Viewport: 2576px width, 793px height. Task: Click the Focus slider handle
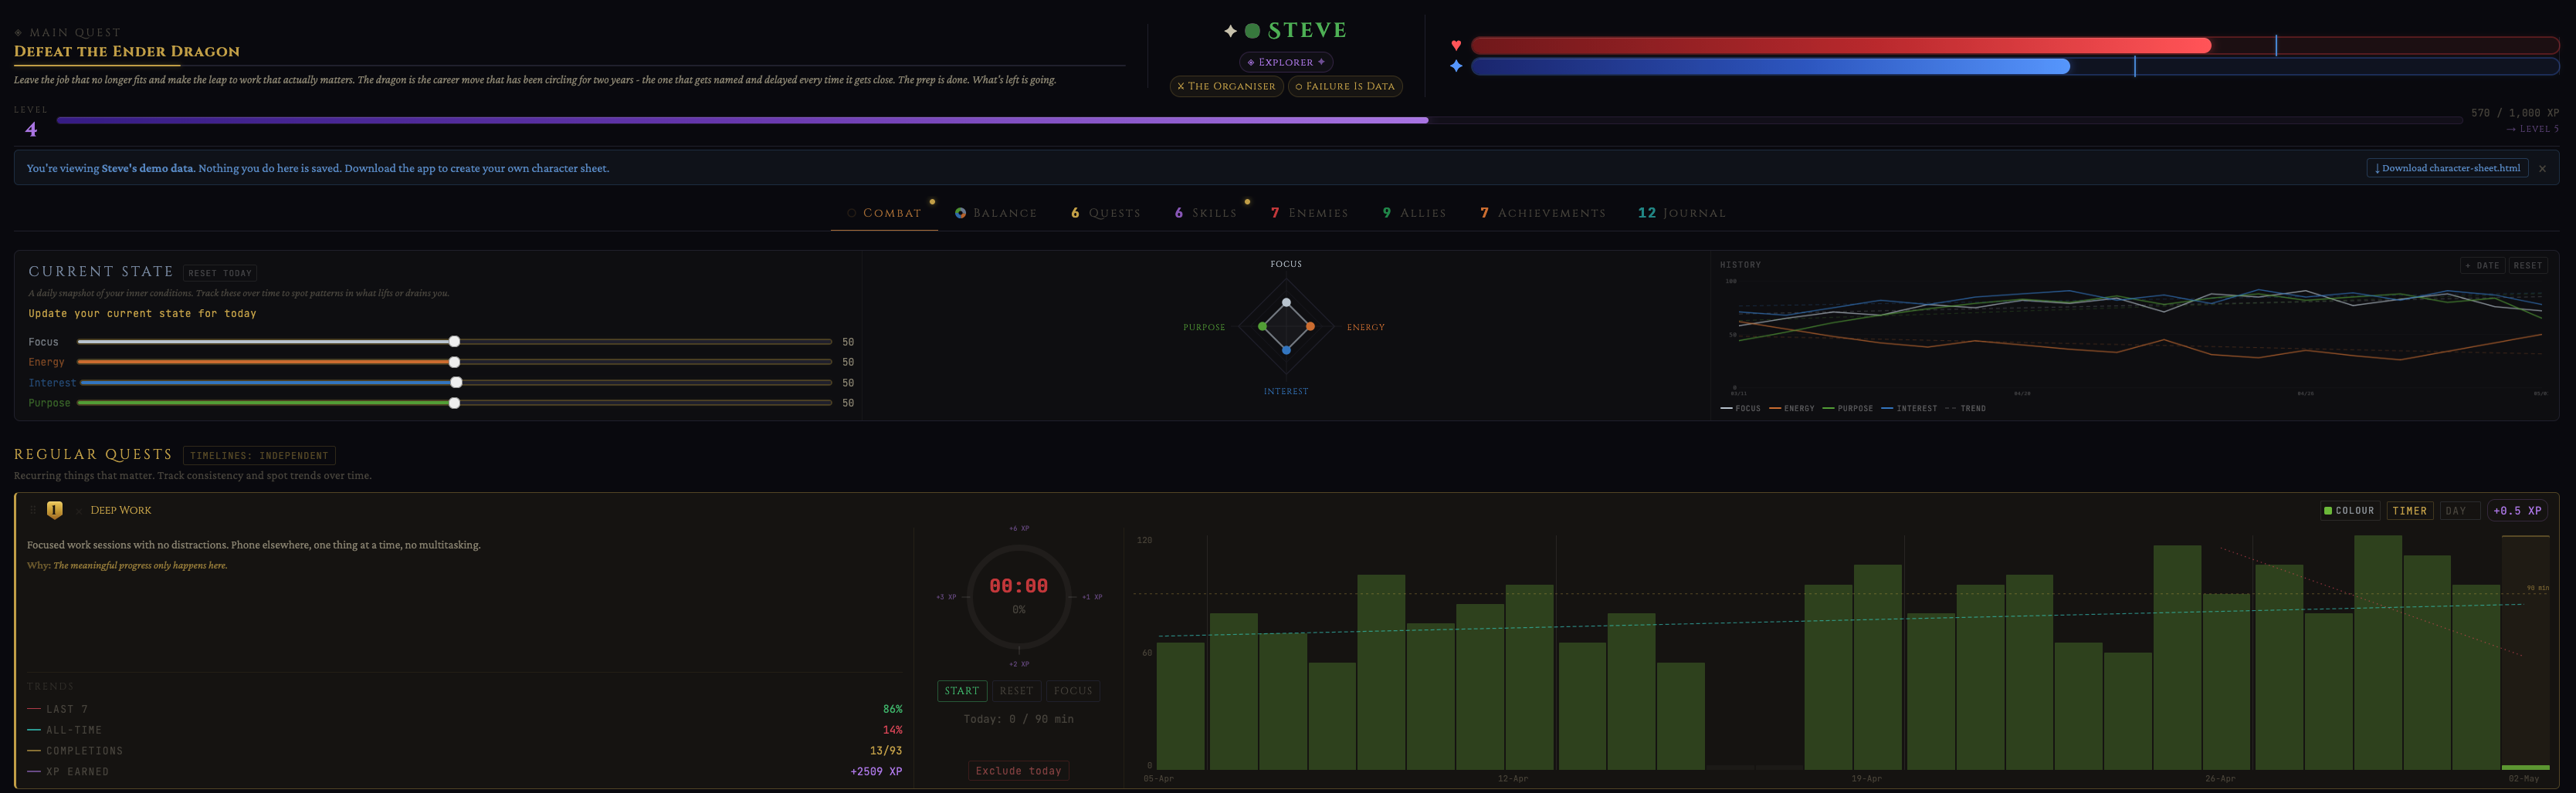[454, 342]
